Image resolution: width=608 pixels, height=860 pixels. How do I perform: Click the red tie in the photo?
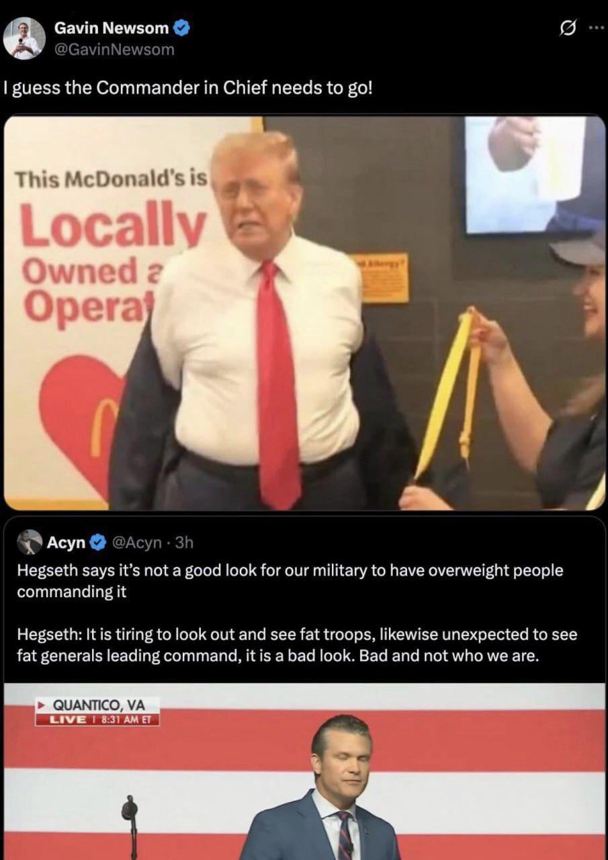278,385
